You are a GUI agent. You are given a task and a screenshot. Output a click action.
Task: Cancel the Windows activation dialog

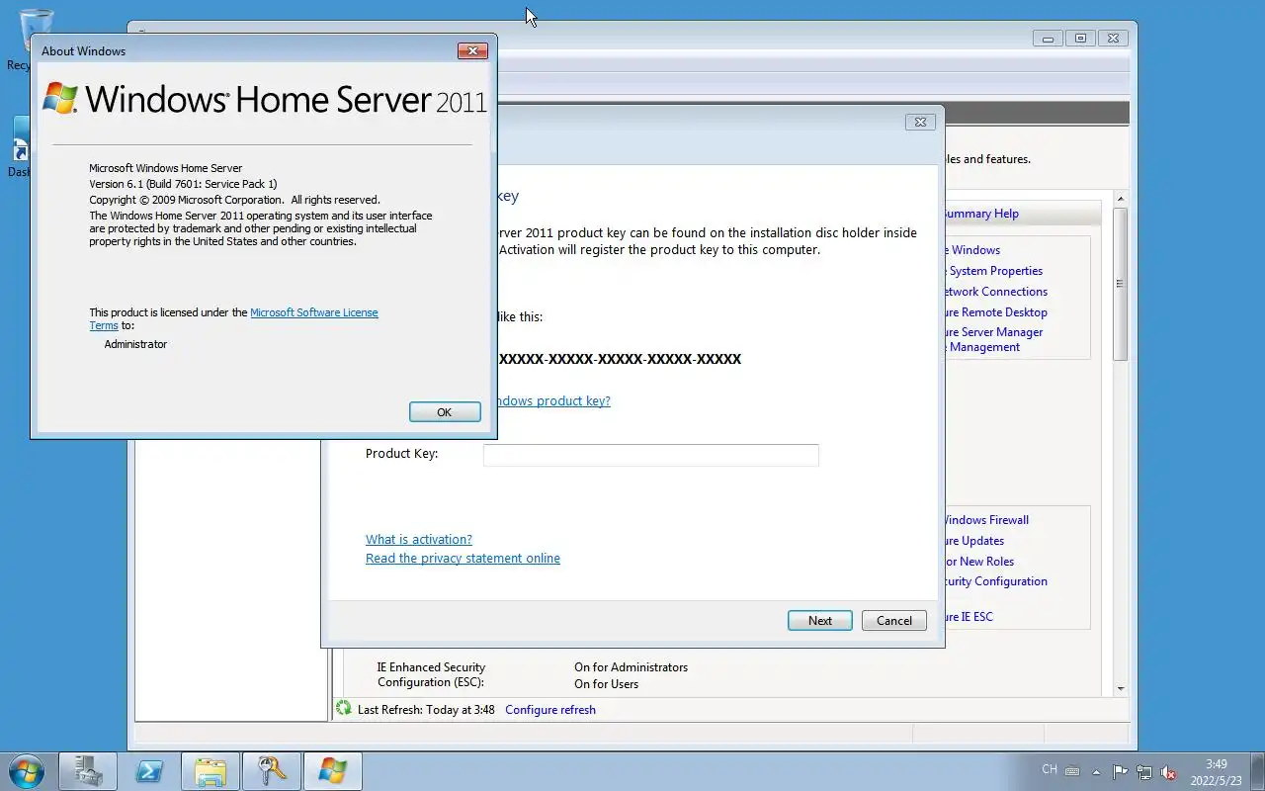(x=893, y=621)
